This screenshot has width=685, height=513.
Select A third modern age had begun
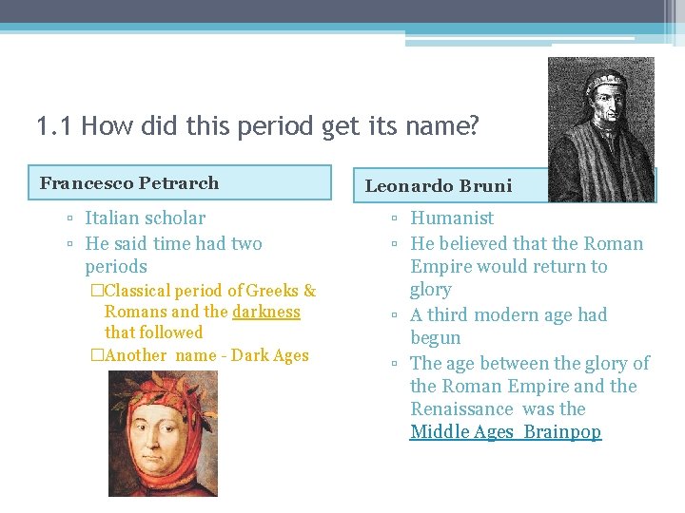(508, 326)
